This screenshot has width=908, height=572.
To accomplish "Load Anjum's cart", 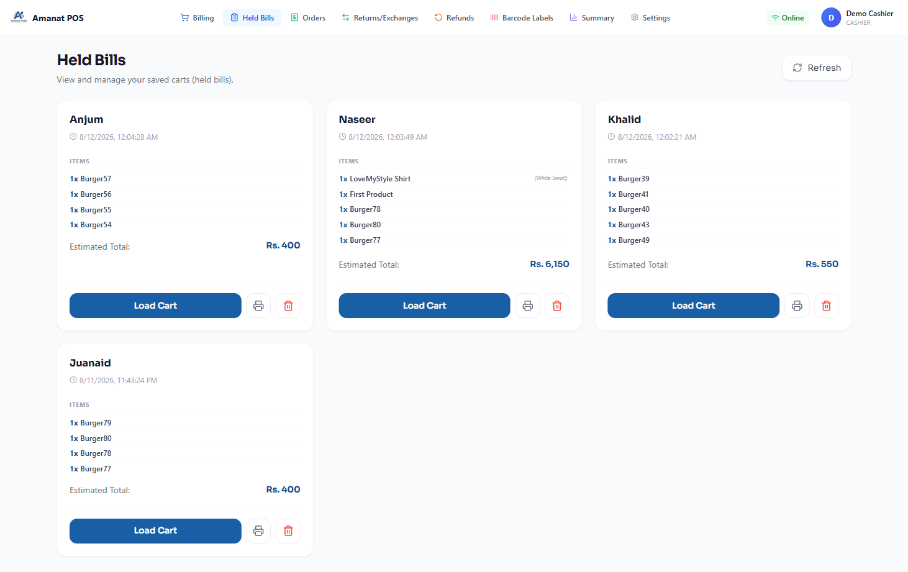I will tap(155, 306).
